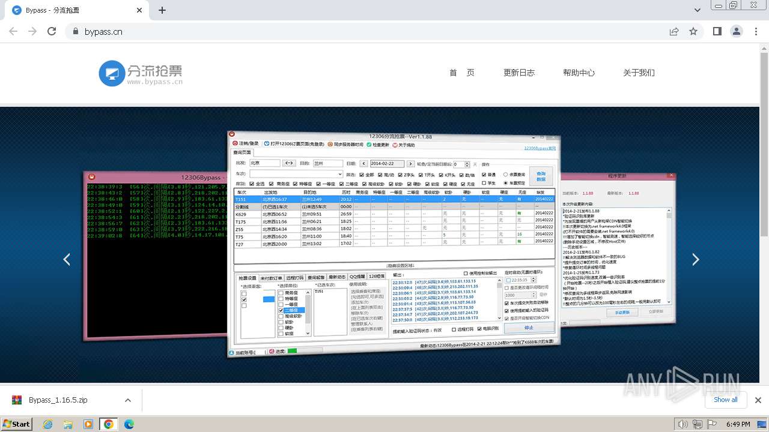Open the Bypass_1.16.5.zip download

58,400
